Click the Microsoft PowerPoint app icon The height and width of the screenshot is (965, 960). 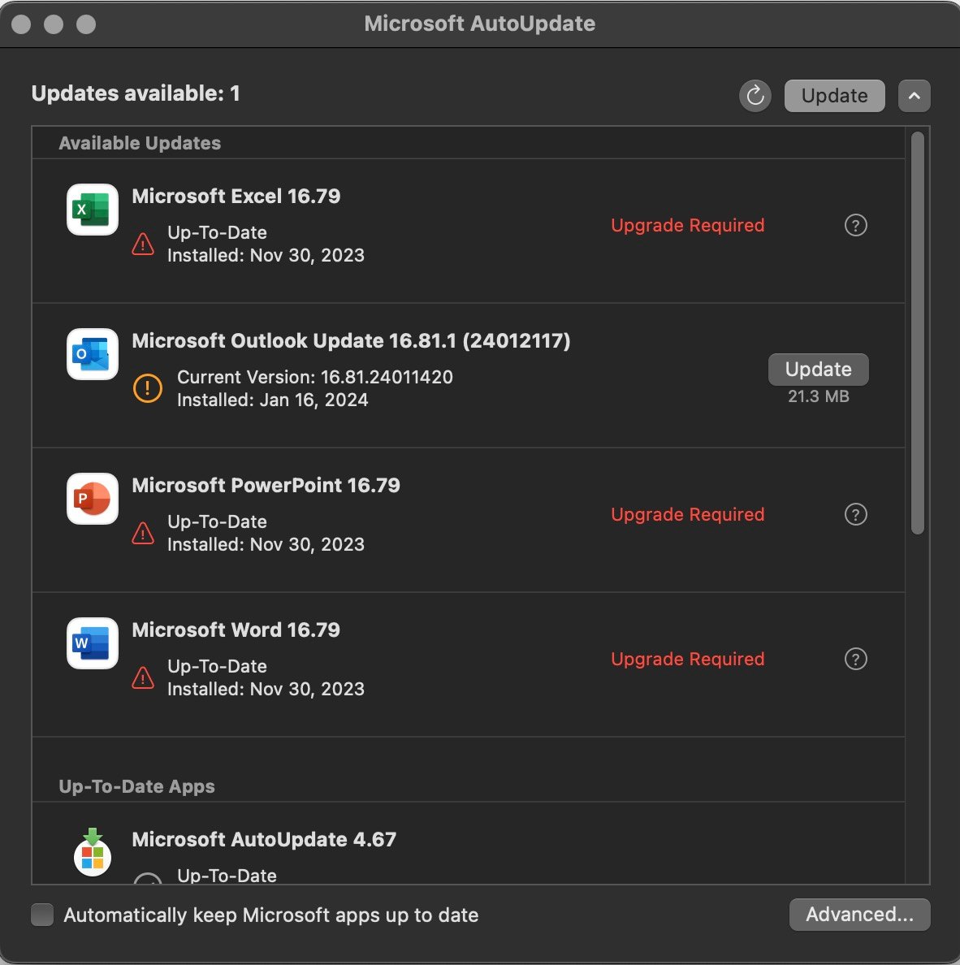point(93,499)
